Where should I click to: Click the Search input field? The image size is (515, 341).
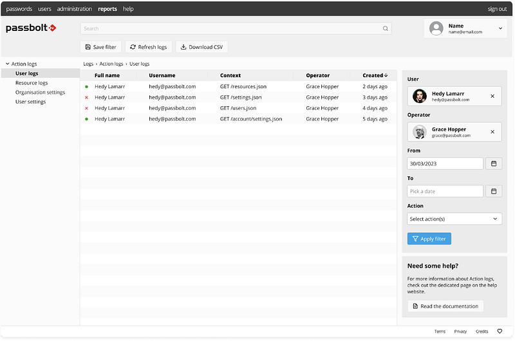point(236,28)
